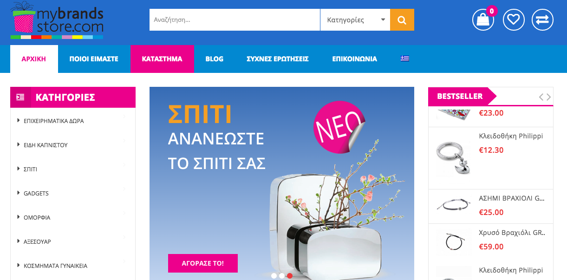Show next bestseller with right arrow
This screenshot has height=280, width=567.
549,97
